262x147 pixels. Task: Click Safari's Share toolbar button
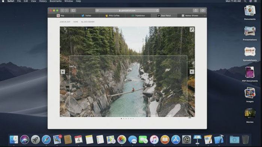[x=196, y=10]
